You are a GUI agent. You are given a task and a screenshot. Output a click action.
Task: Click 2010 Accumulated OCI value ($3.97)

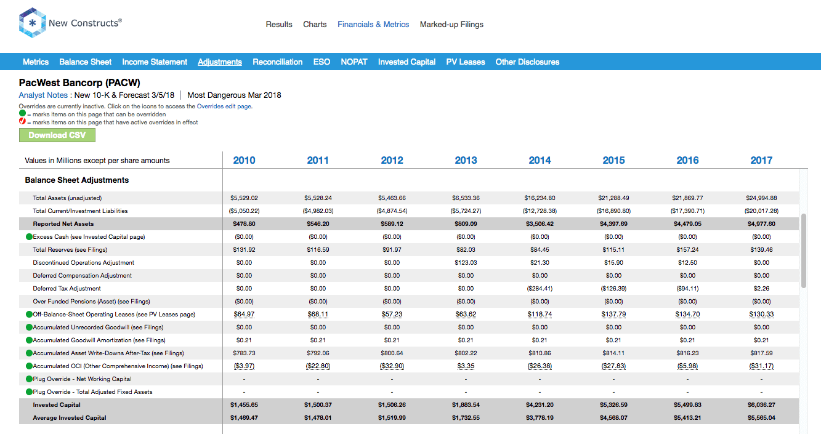pyautogui.click(x=244, y=366)
